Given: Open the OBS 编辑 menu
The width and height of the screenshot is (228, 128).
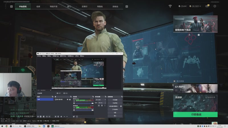Looking at the screenshot, I should click(x=44, y=56).
